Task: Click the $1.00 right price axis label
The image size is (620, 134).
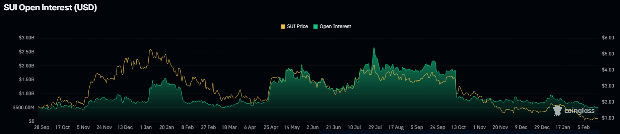Action: pos(608,118)
